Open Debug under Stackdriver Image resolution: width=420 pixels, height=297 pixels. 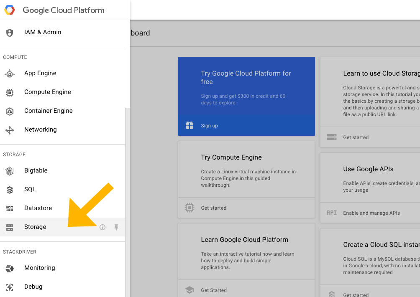(62, 287)
